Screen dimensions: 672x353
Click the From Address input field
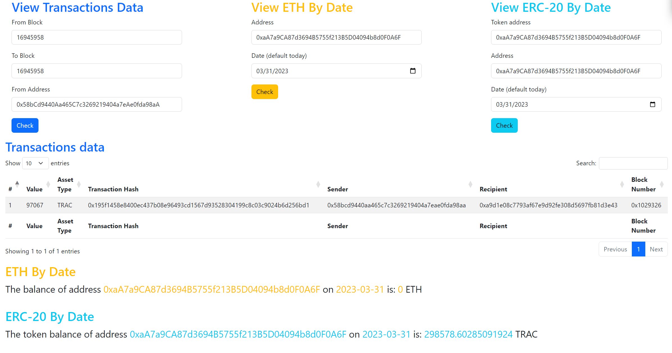coord(97,104)
